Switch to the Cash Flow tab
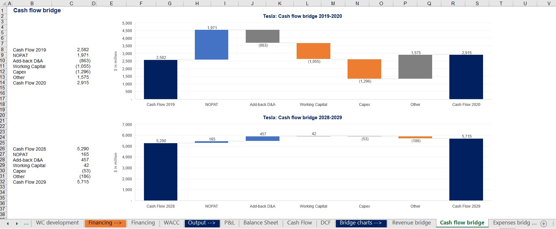The image size is (556, 229). pos(300,223)
